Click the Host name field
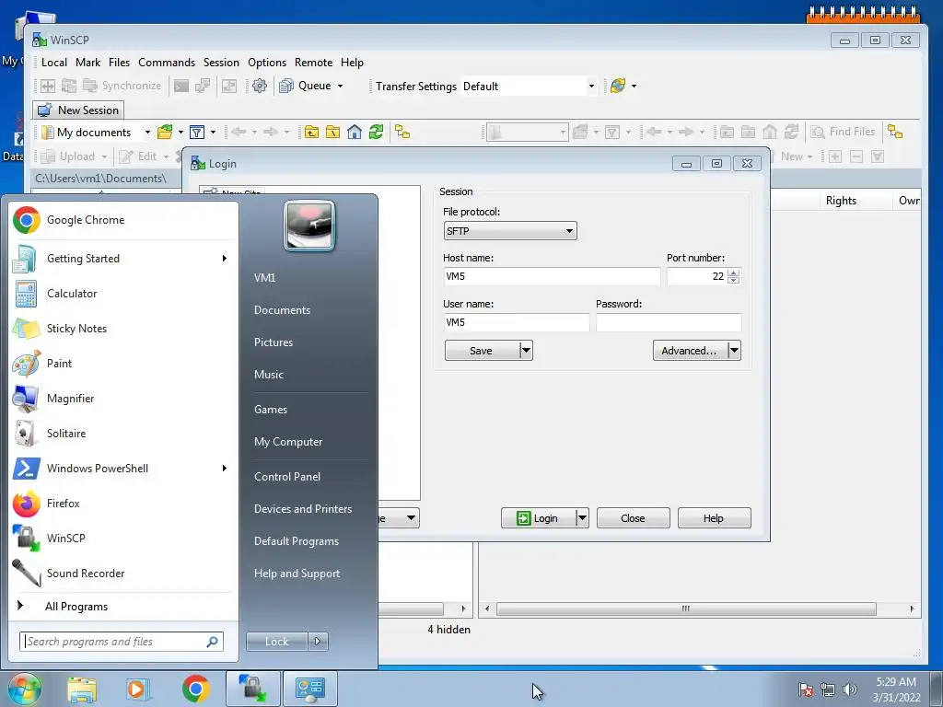This screenshot has width=943, height=707. (553, 276)
